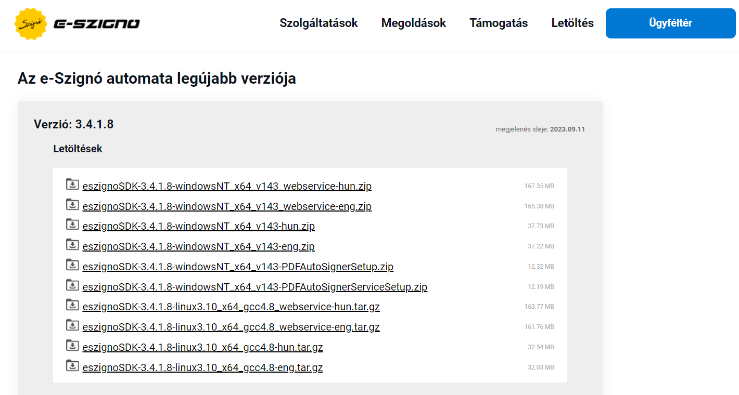Click the page heading 'Az e-Szignó automata legújabb verziója'
This screenshot has height=395, width=739.
(157, 78)
